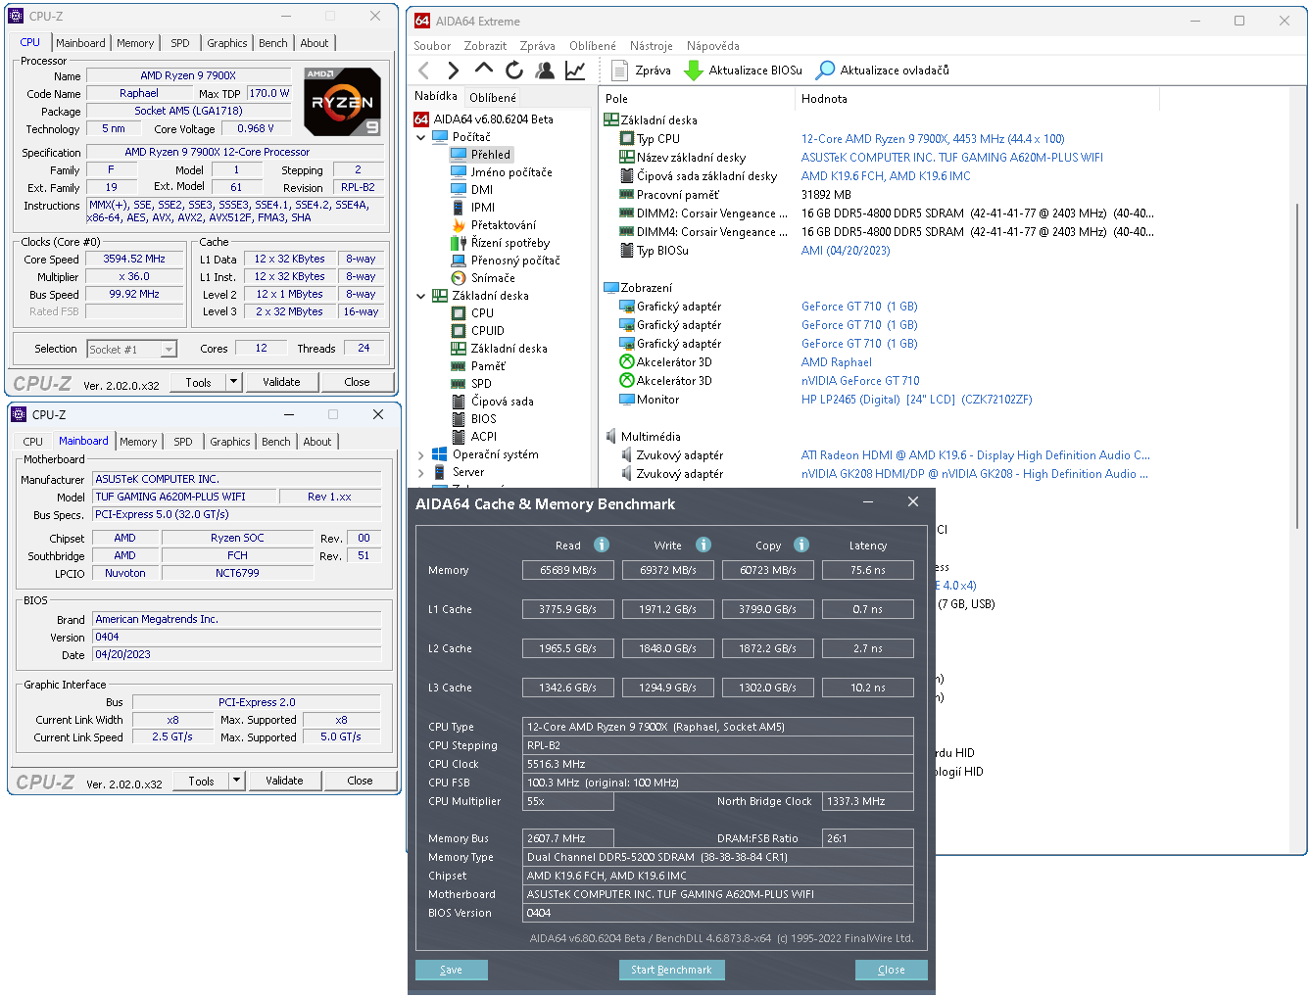This screenshot has width=1310, height=997.
Task: Select DMI tree item
Action: point(472,190)
